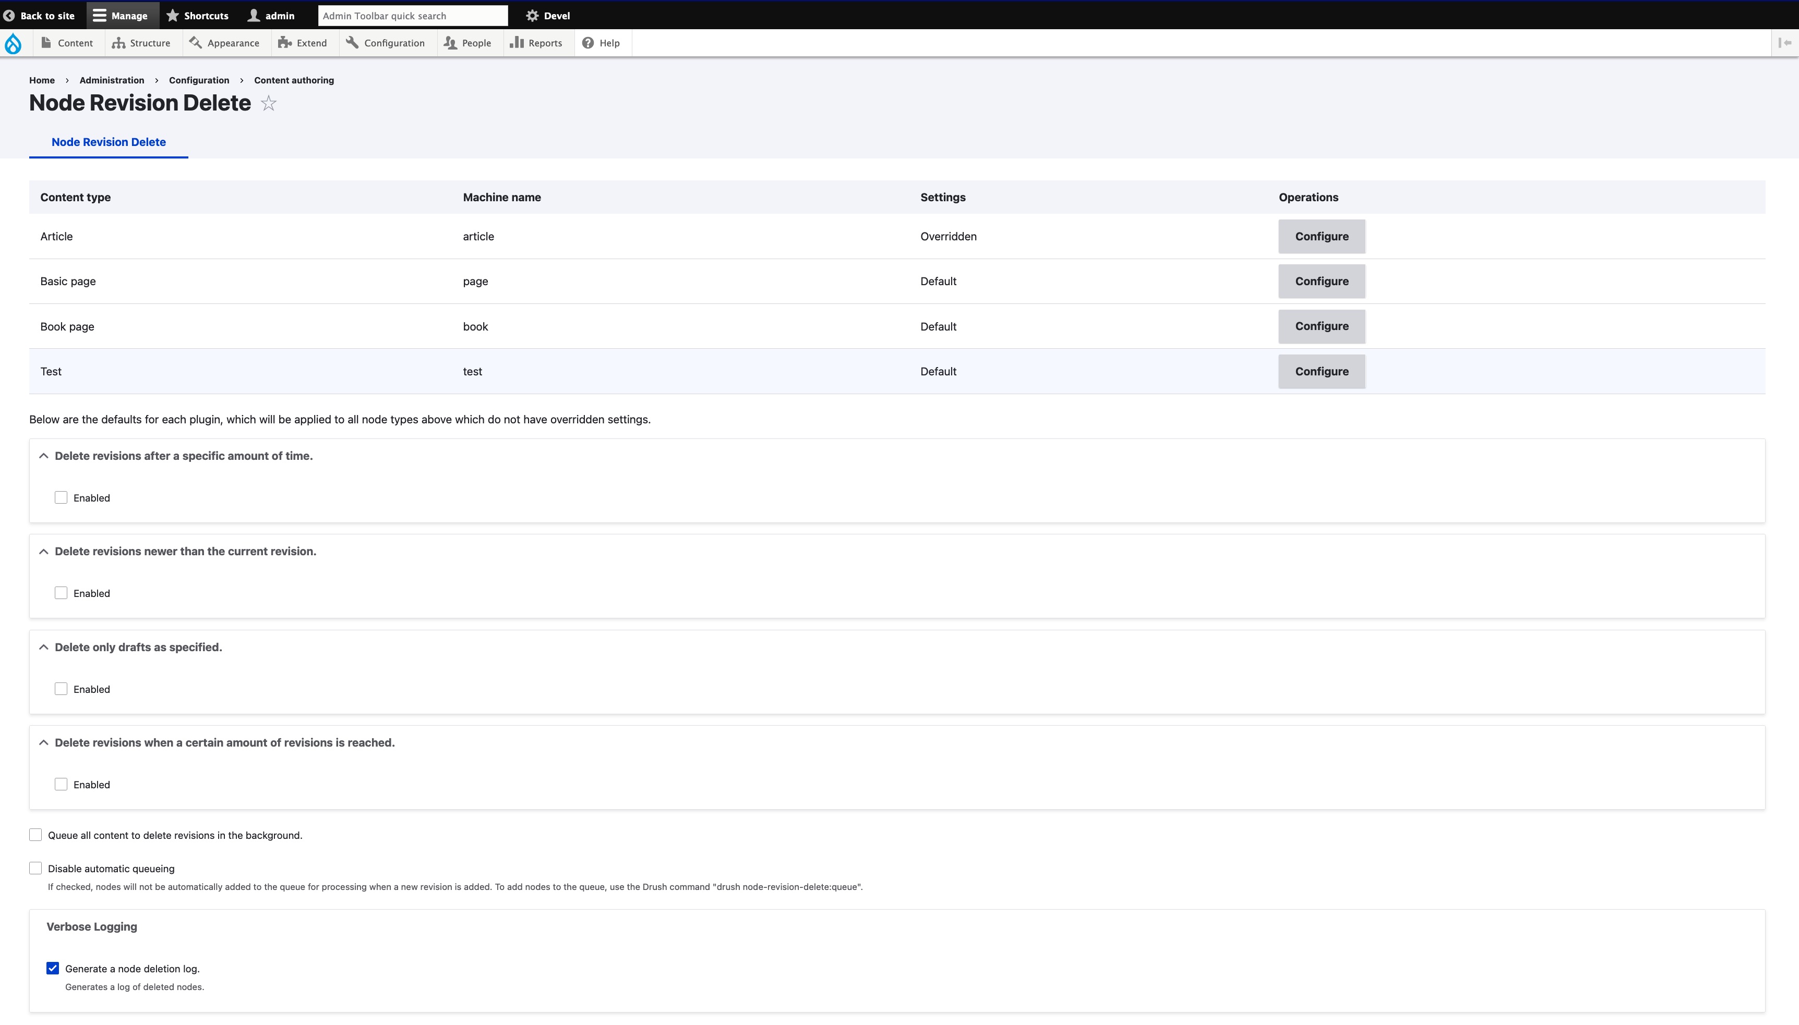Open the Content authoring breadcrumb link
1799x1025 pixels.
pyautogui.click(x=293, y=80)
